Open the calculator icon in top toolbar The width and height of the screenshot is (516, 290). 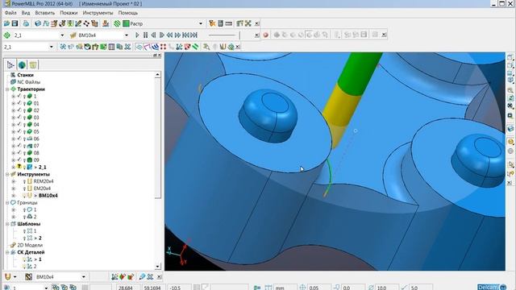pyautogui.click(x=220, y=23)
